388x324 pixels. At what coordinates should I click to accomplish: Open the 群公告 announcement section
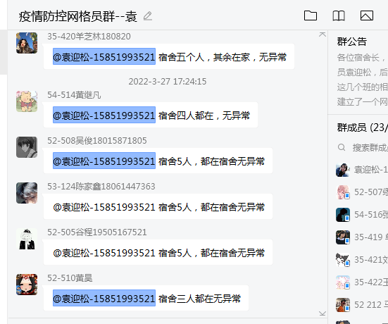351,42
